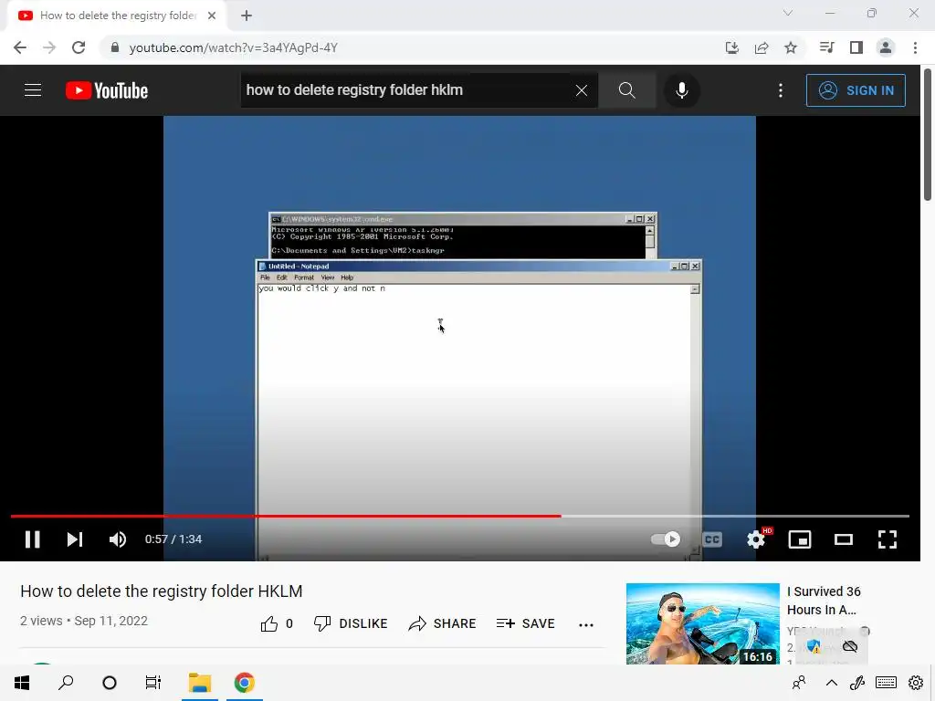This screenshot has width=935, height=701.
Task: Share this page icon in address bar
Action: 762,47
